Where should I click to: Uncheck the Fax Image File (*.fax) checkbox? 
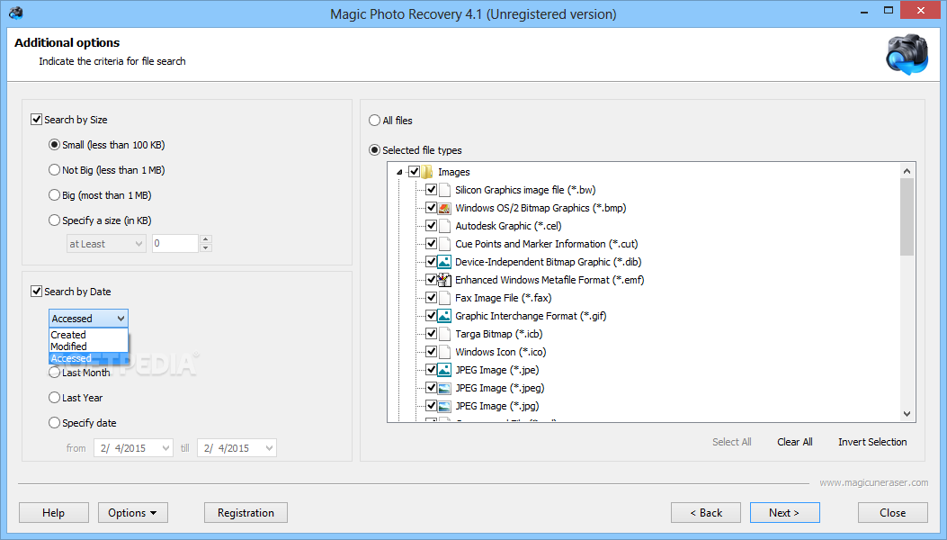pos(431,298)
